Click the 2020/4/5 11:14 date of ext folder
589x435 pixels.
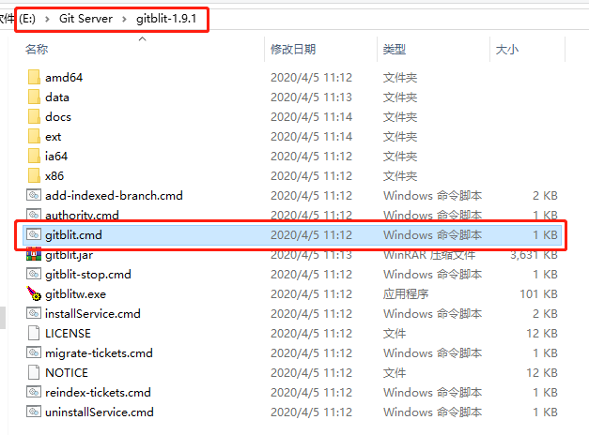click(311, 137)
